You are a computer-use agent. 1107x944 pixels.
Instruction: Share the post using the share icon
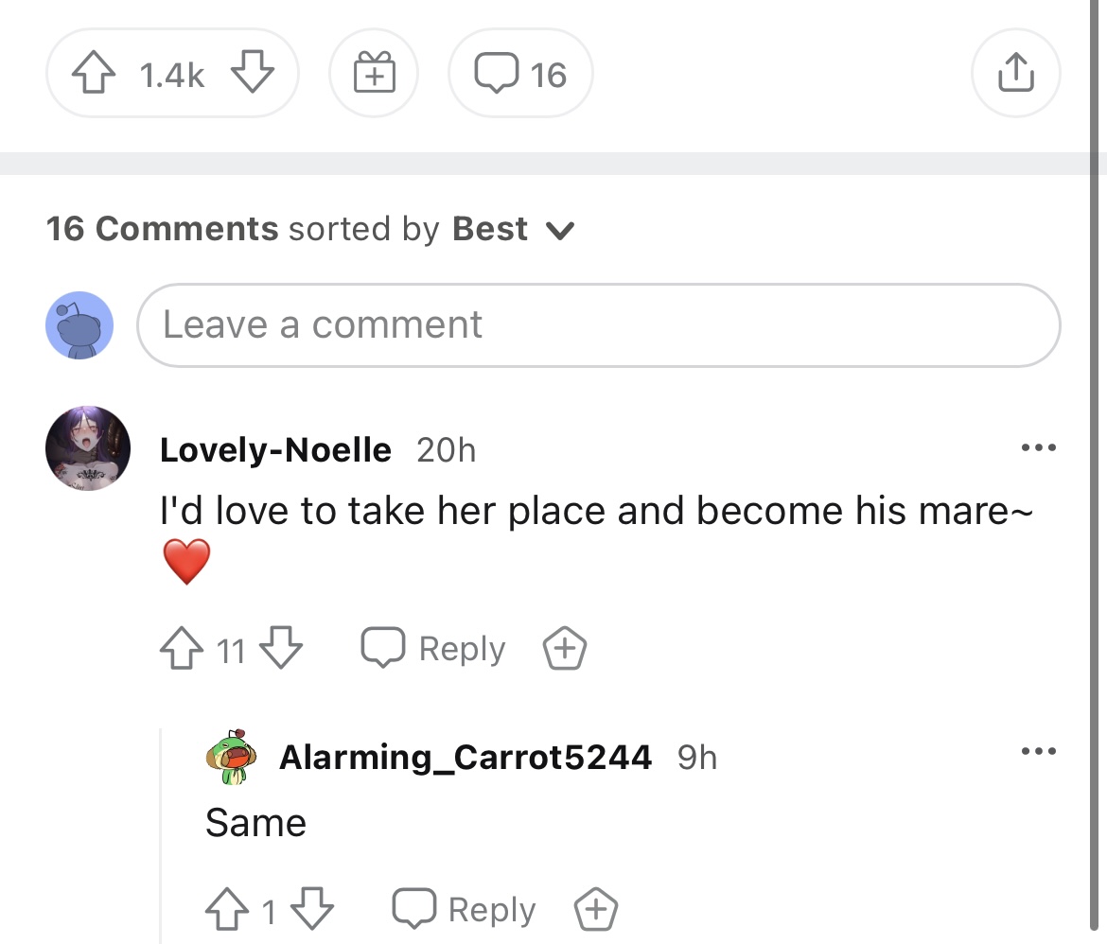tap(1016, 73)
